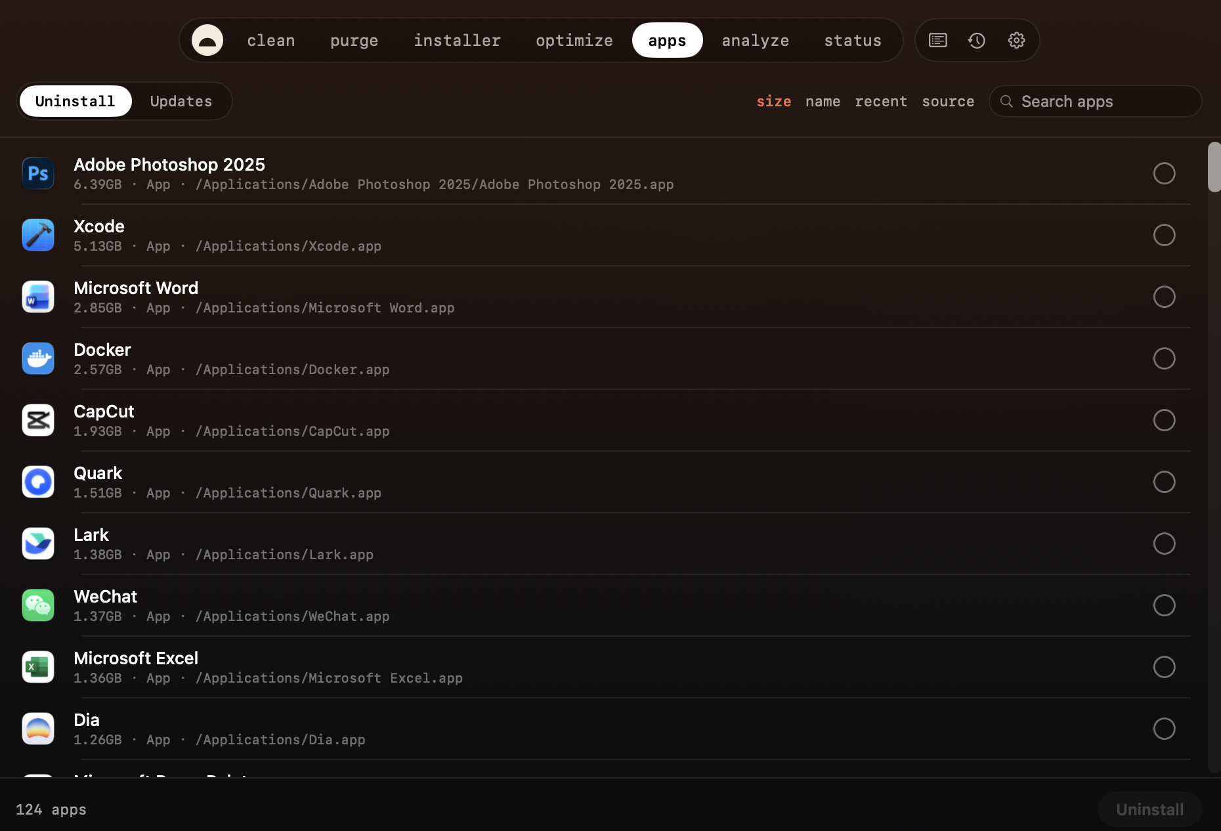Sort apps by recent

[881, 101]
